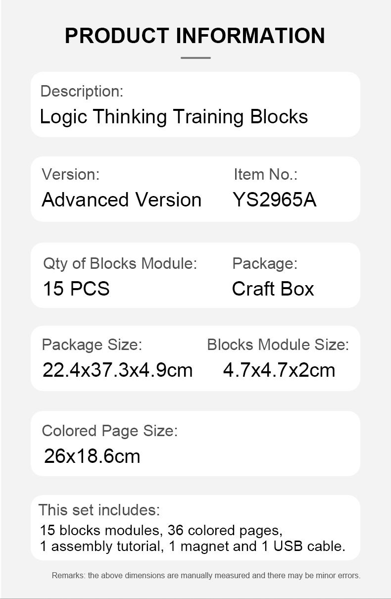
Task: Select the Logic Thinking Training Blocks text
Action: pos(174,117)
